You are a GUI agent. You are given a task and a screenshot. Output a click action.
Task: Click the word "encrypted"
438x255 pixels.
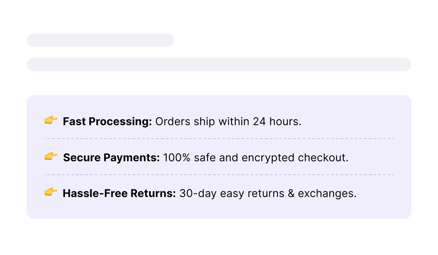(268, 158)
